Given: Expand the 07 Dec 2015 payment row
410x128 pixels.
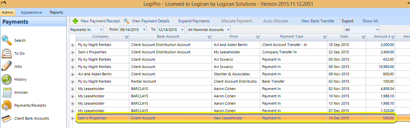Looking at the screenshot, I should 72,111.
